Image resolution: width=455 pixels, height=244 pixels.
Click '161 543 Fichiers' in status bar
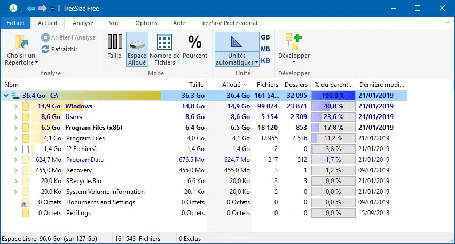[x=138, y=239]
